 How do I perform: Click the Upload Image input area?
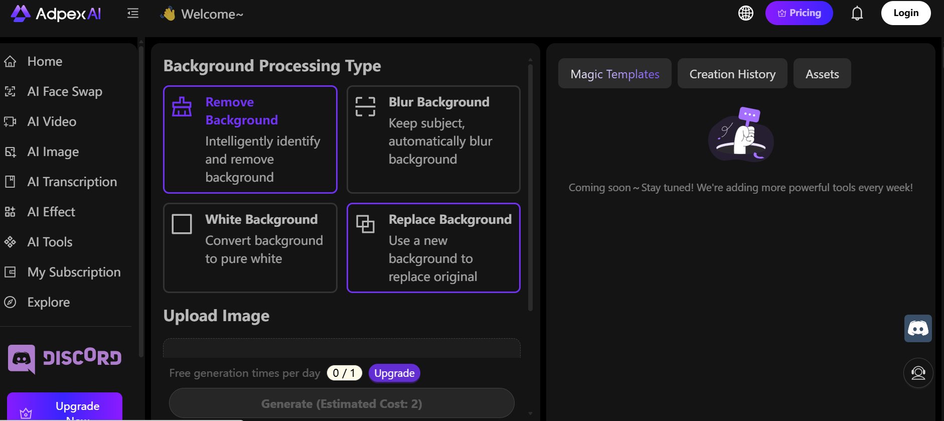coord(341,347)
